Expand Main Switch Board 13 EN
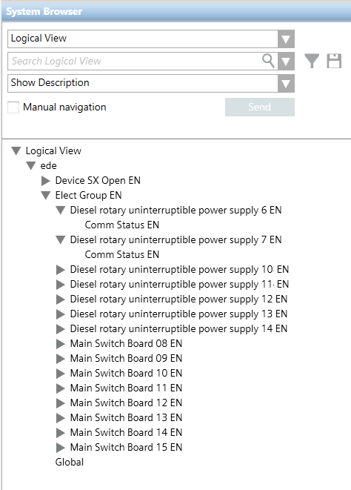 point(60,418)
